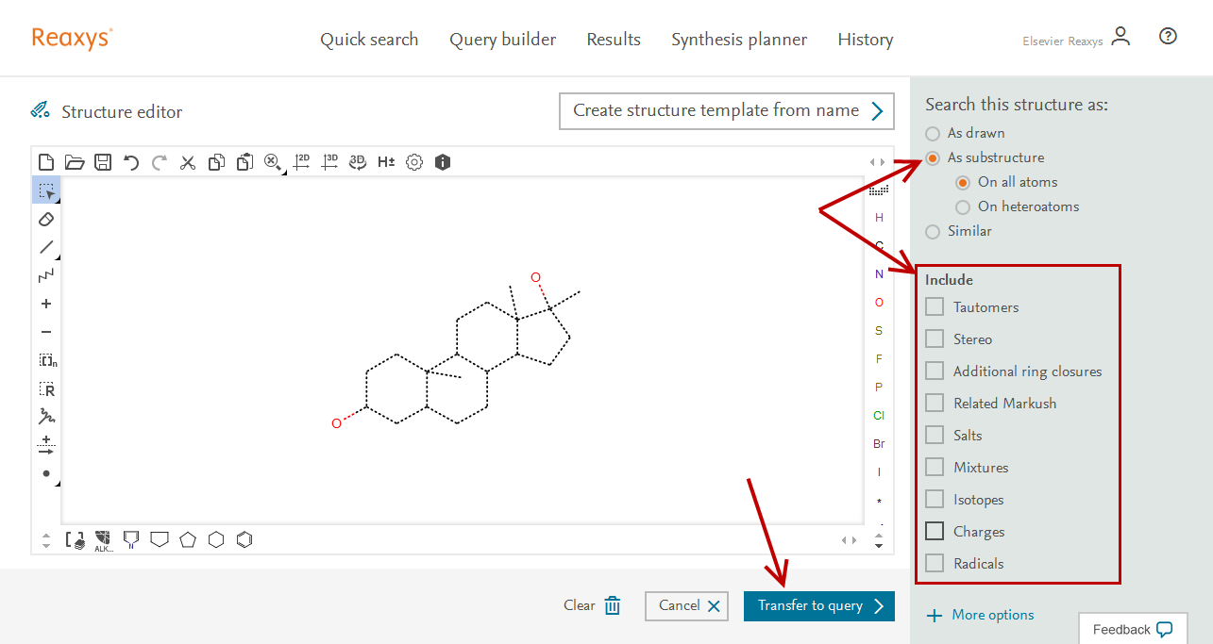Pick the chain bond tool
Image resolution: width=1213 pixels, height=644 pixels.
46,275
